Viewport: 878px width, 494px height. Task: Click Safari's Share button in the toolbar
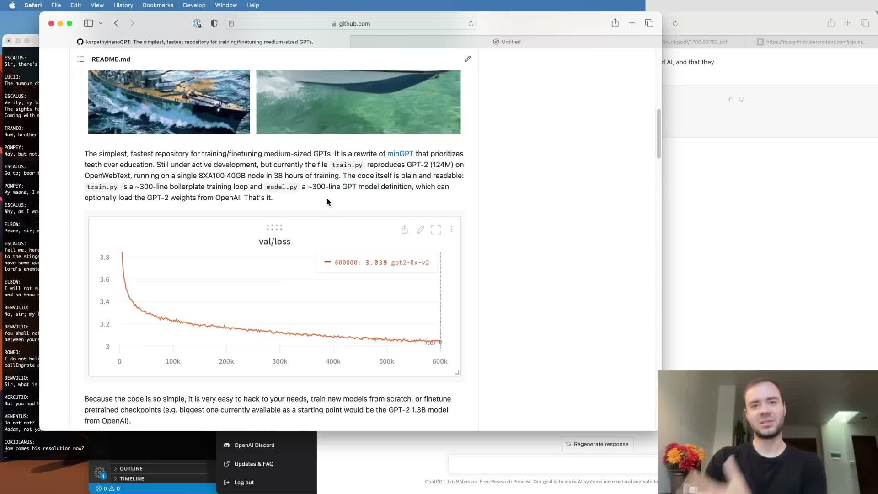pos(615,23)
